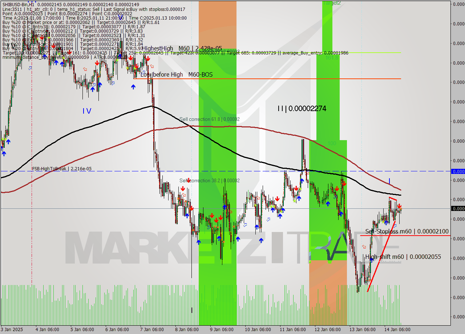Click 'Sell-Stoploss m60 | 0.00002100' label
Viewport: 465px width, 334px height.
click(407, 231)
